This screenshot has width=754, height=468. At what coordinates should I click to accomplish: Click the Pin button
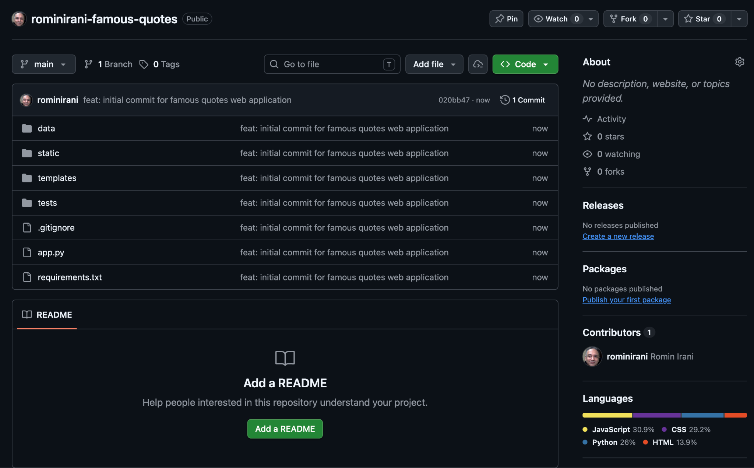[x=506, y=19]
